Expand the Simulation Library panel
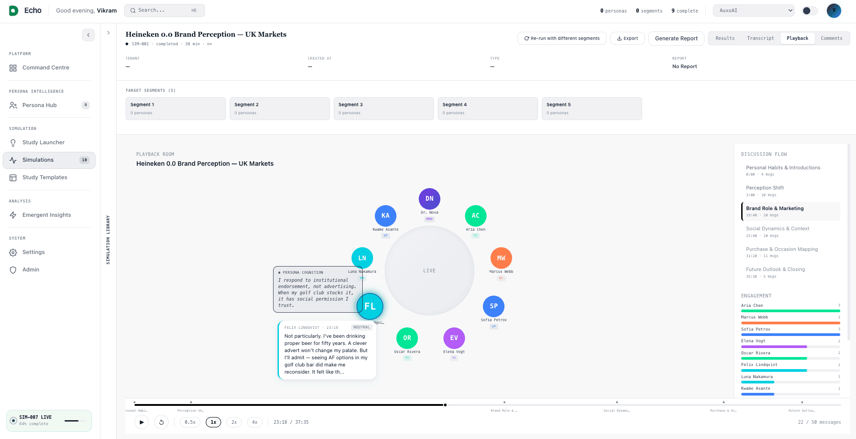This screenshot has width=856, height=439. [109, 33]
